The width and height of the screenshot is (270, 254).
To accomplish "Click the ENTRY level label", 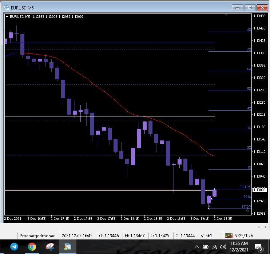I will coord(245,187).
